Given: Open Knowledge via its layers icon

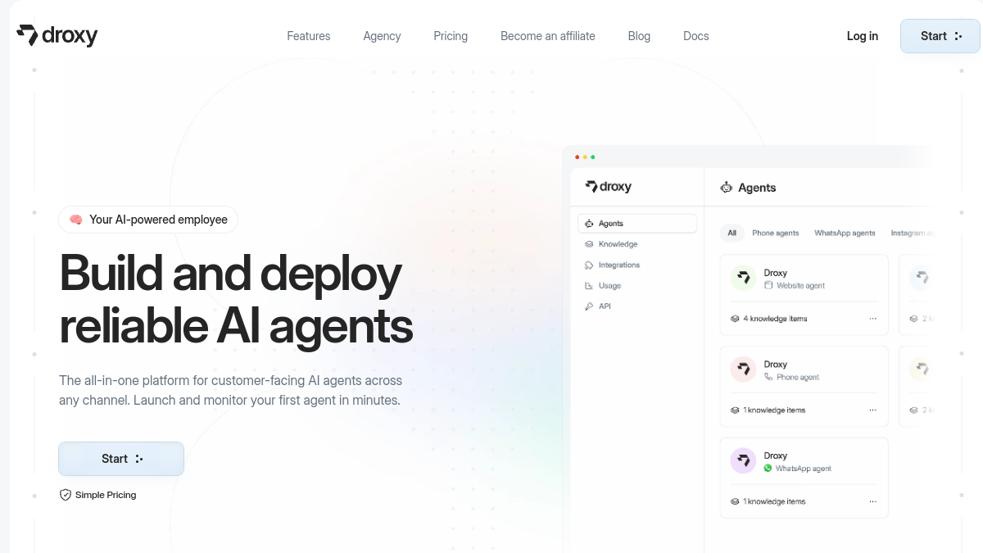Looking at the screenshot, I should [589, 244].
